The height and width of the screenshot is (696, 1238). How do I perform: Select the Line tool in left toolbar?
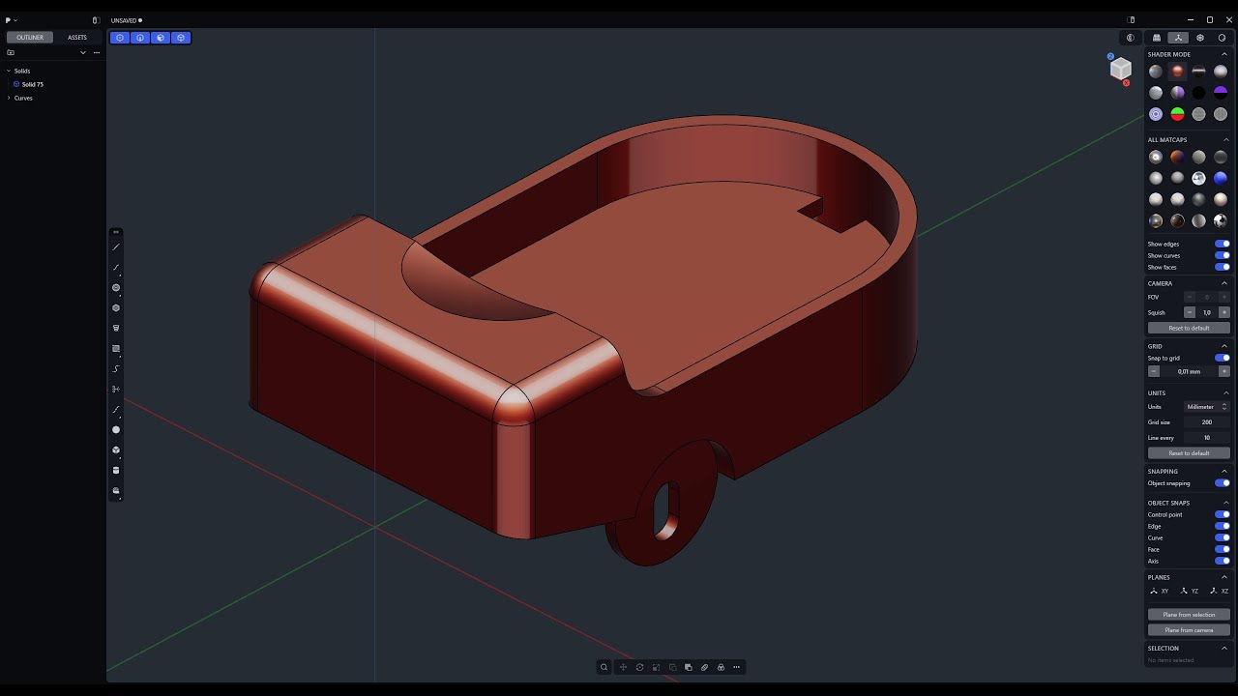[116, 246]
